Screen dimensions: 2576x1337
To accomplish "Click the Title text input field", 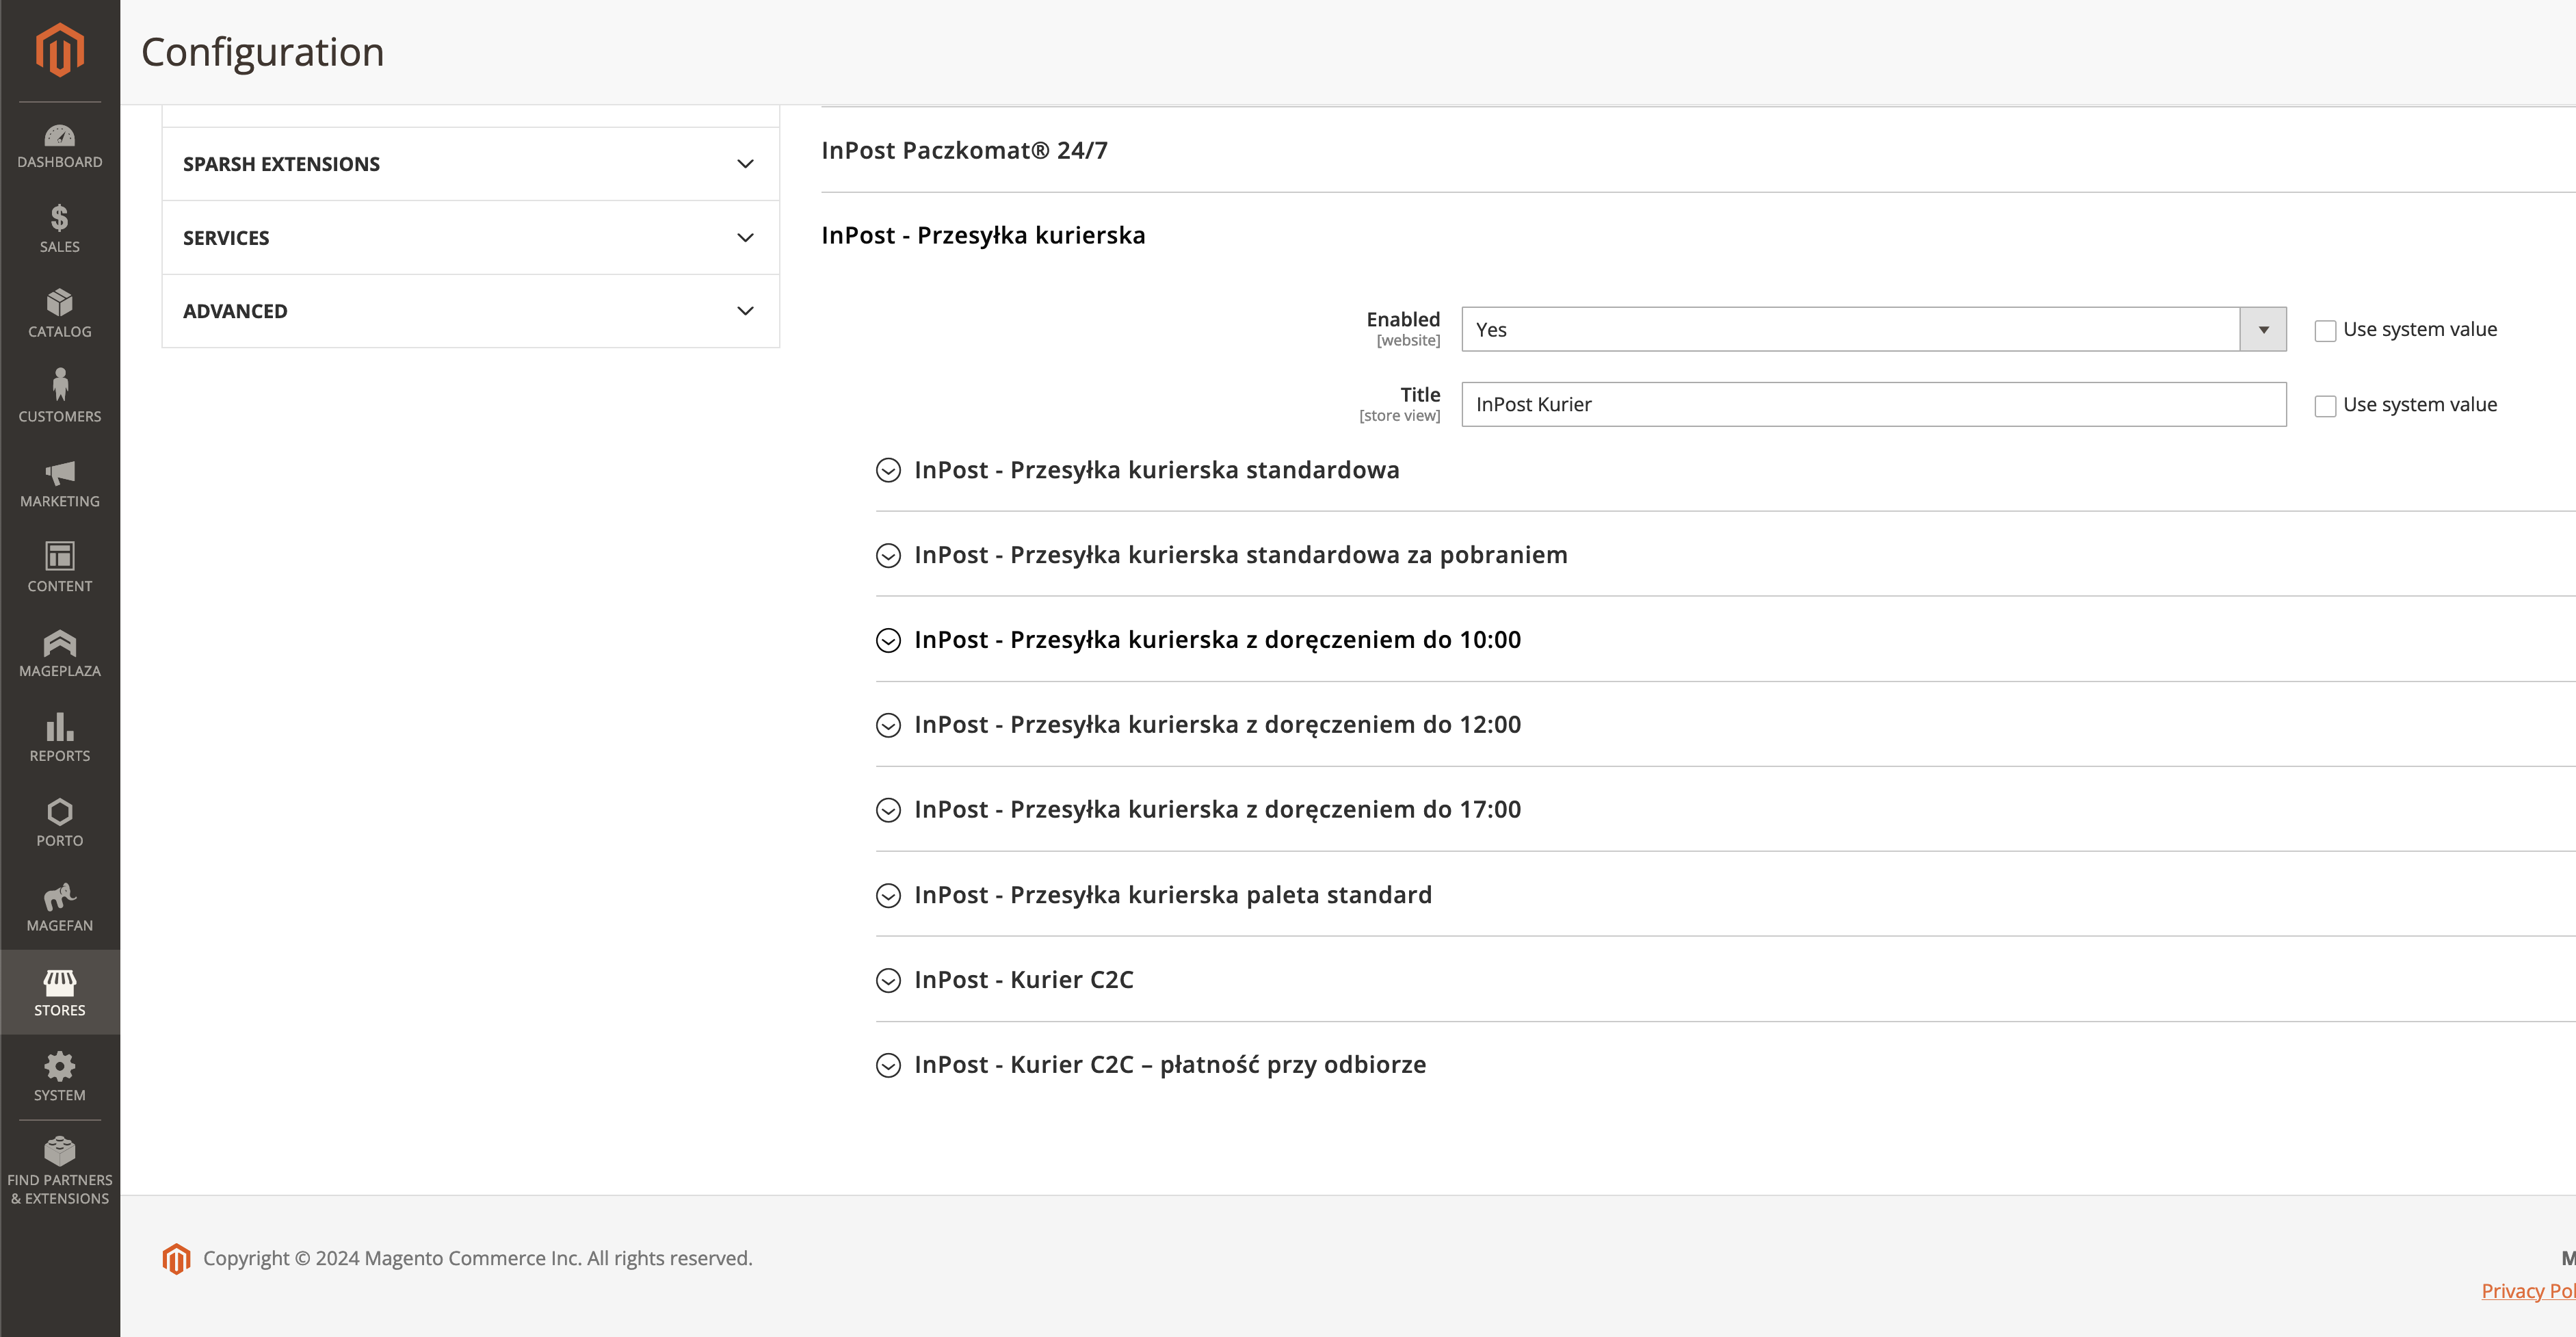I will tap(1873, 405).
